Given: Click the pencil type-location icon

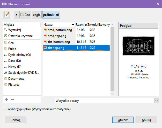Looking at the screenshot, I should (7, 15).
